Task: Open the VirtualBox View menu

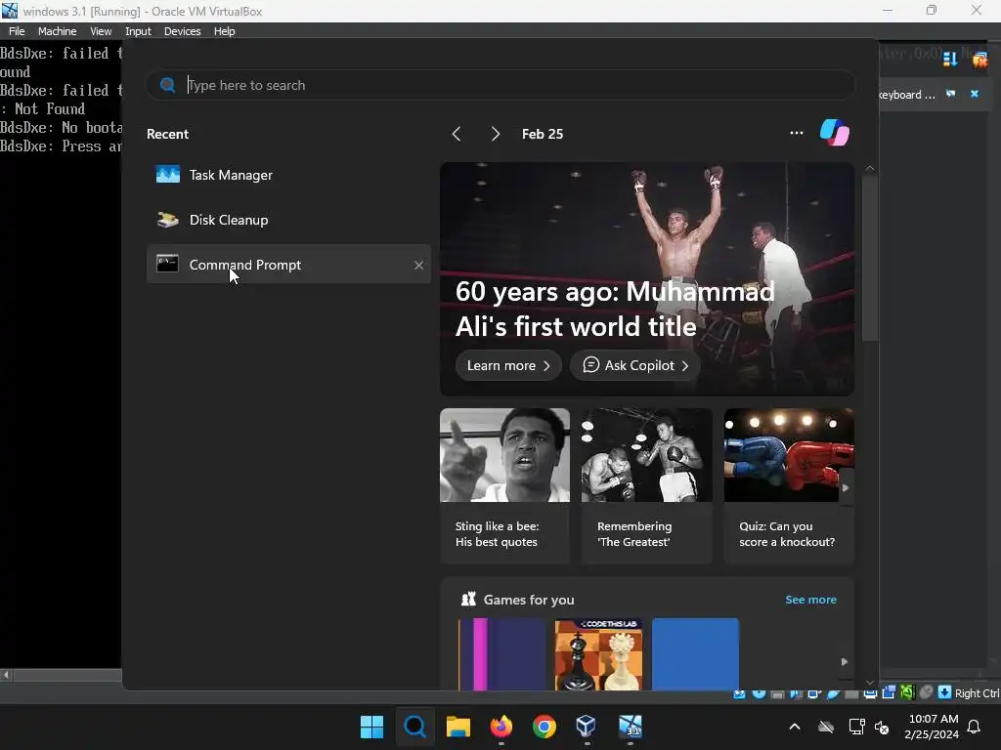Action: (x=101, y=31)
